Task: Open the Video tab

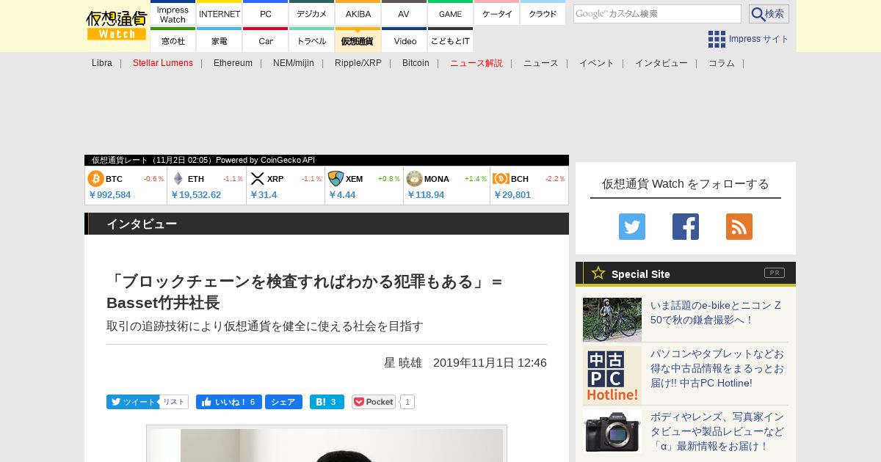Action: [404, 40]
